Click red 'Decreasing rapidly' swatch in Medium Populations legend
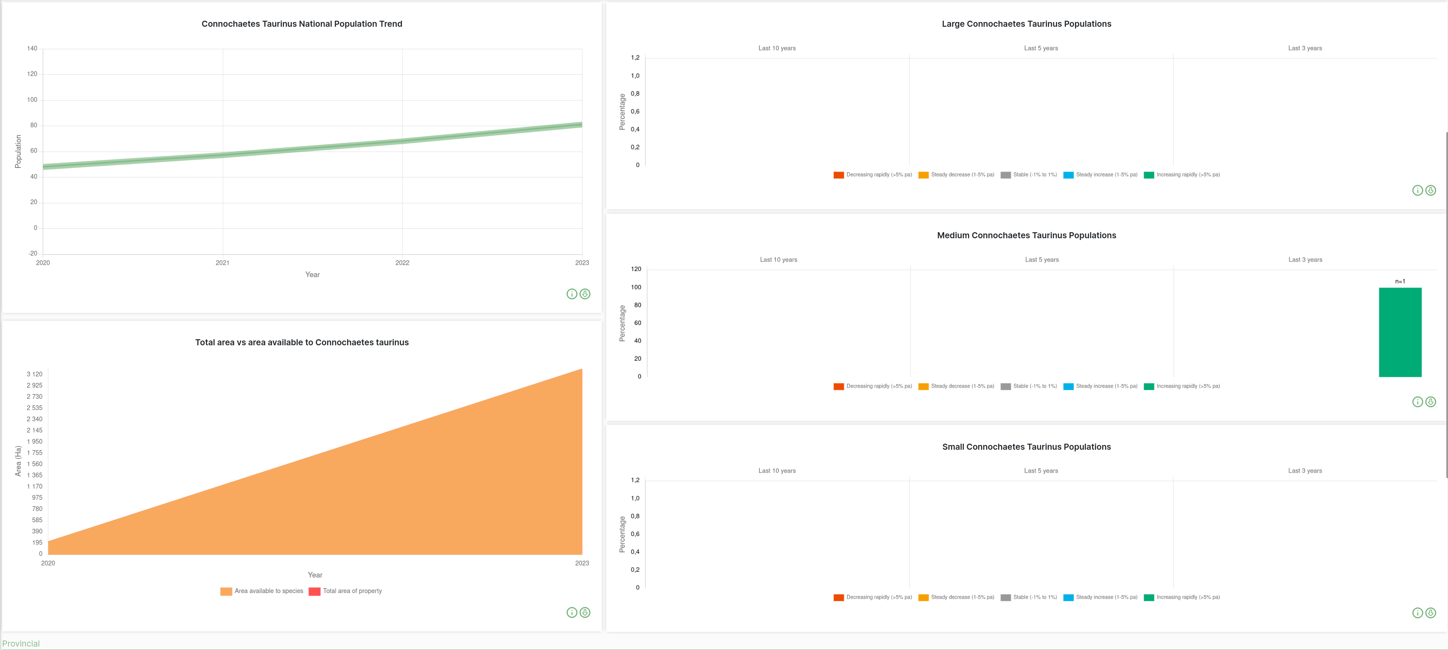The image size is (1448, 650). click(839, 387)
